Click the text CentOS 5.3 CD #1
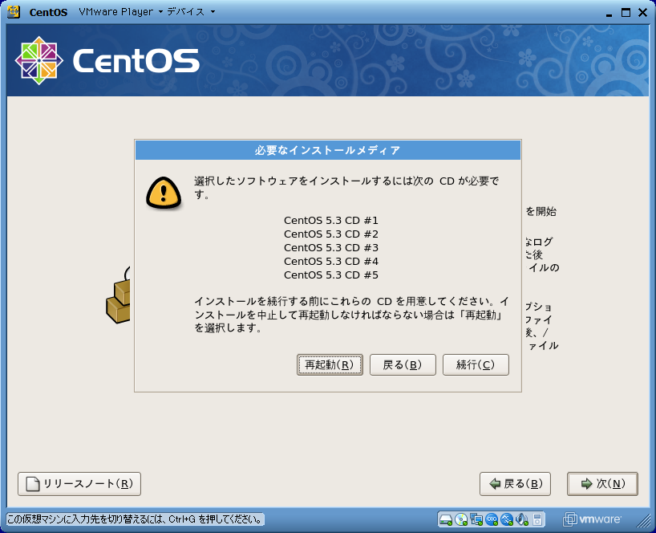Image resolution: width=656 pixels, height=533 pixels. coord(331,220)
